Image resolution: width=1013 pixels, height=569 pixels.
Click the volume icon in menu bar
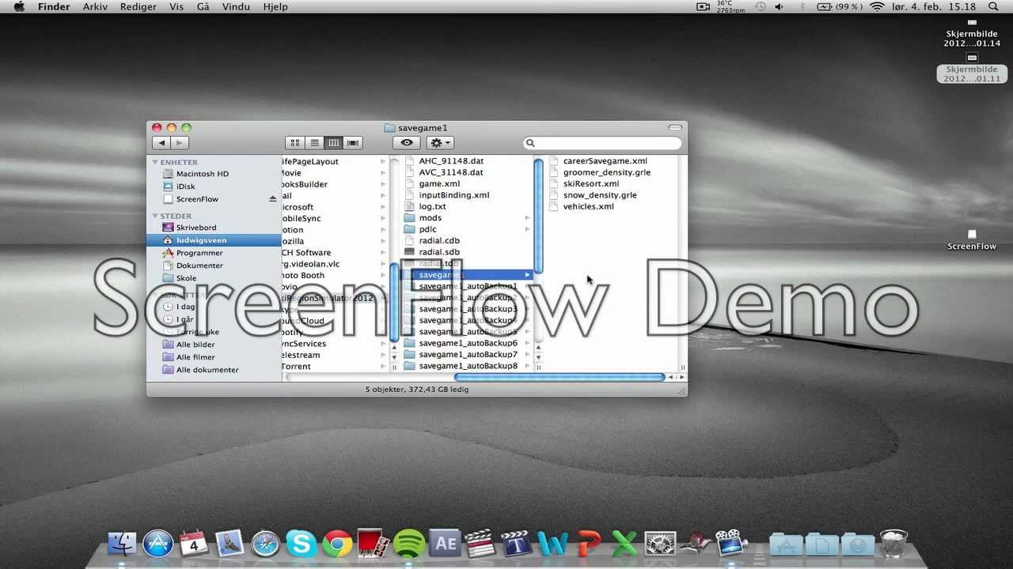click(x=780, y=7)
